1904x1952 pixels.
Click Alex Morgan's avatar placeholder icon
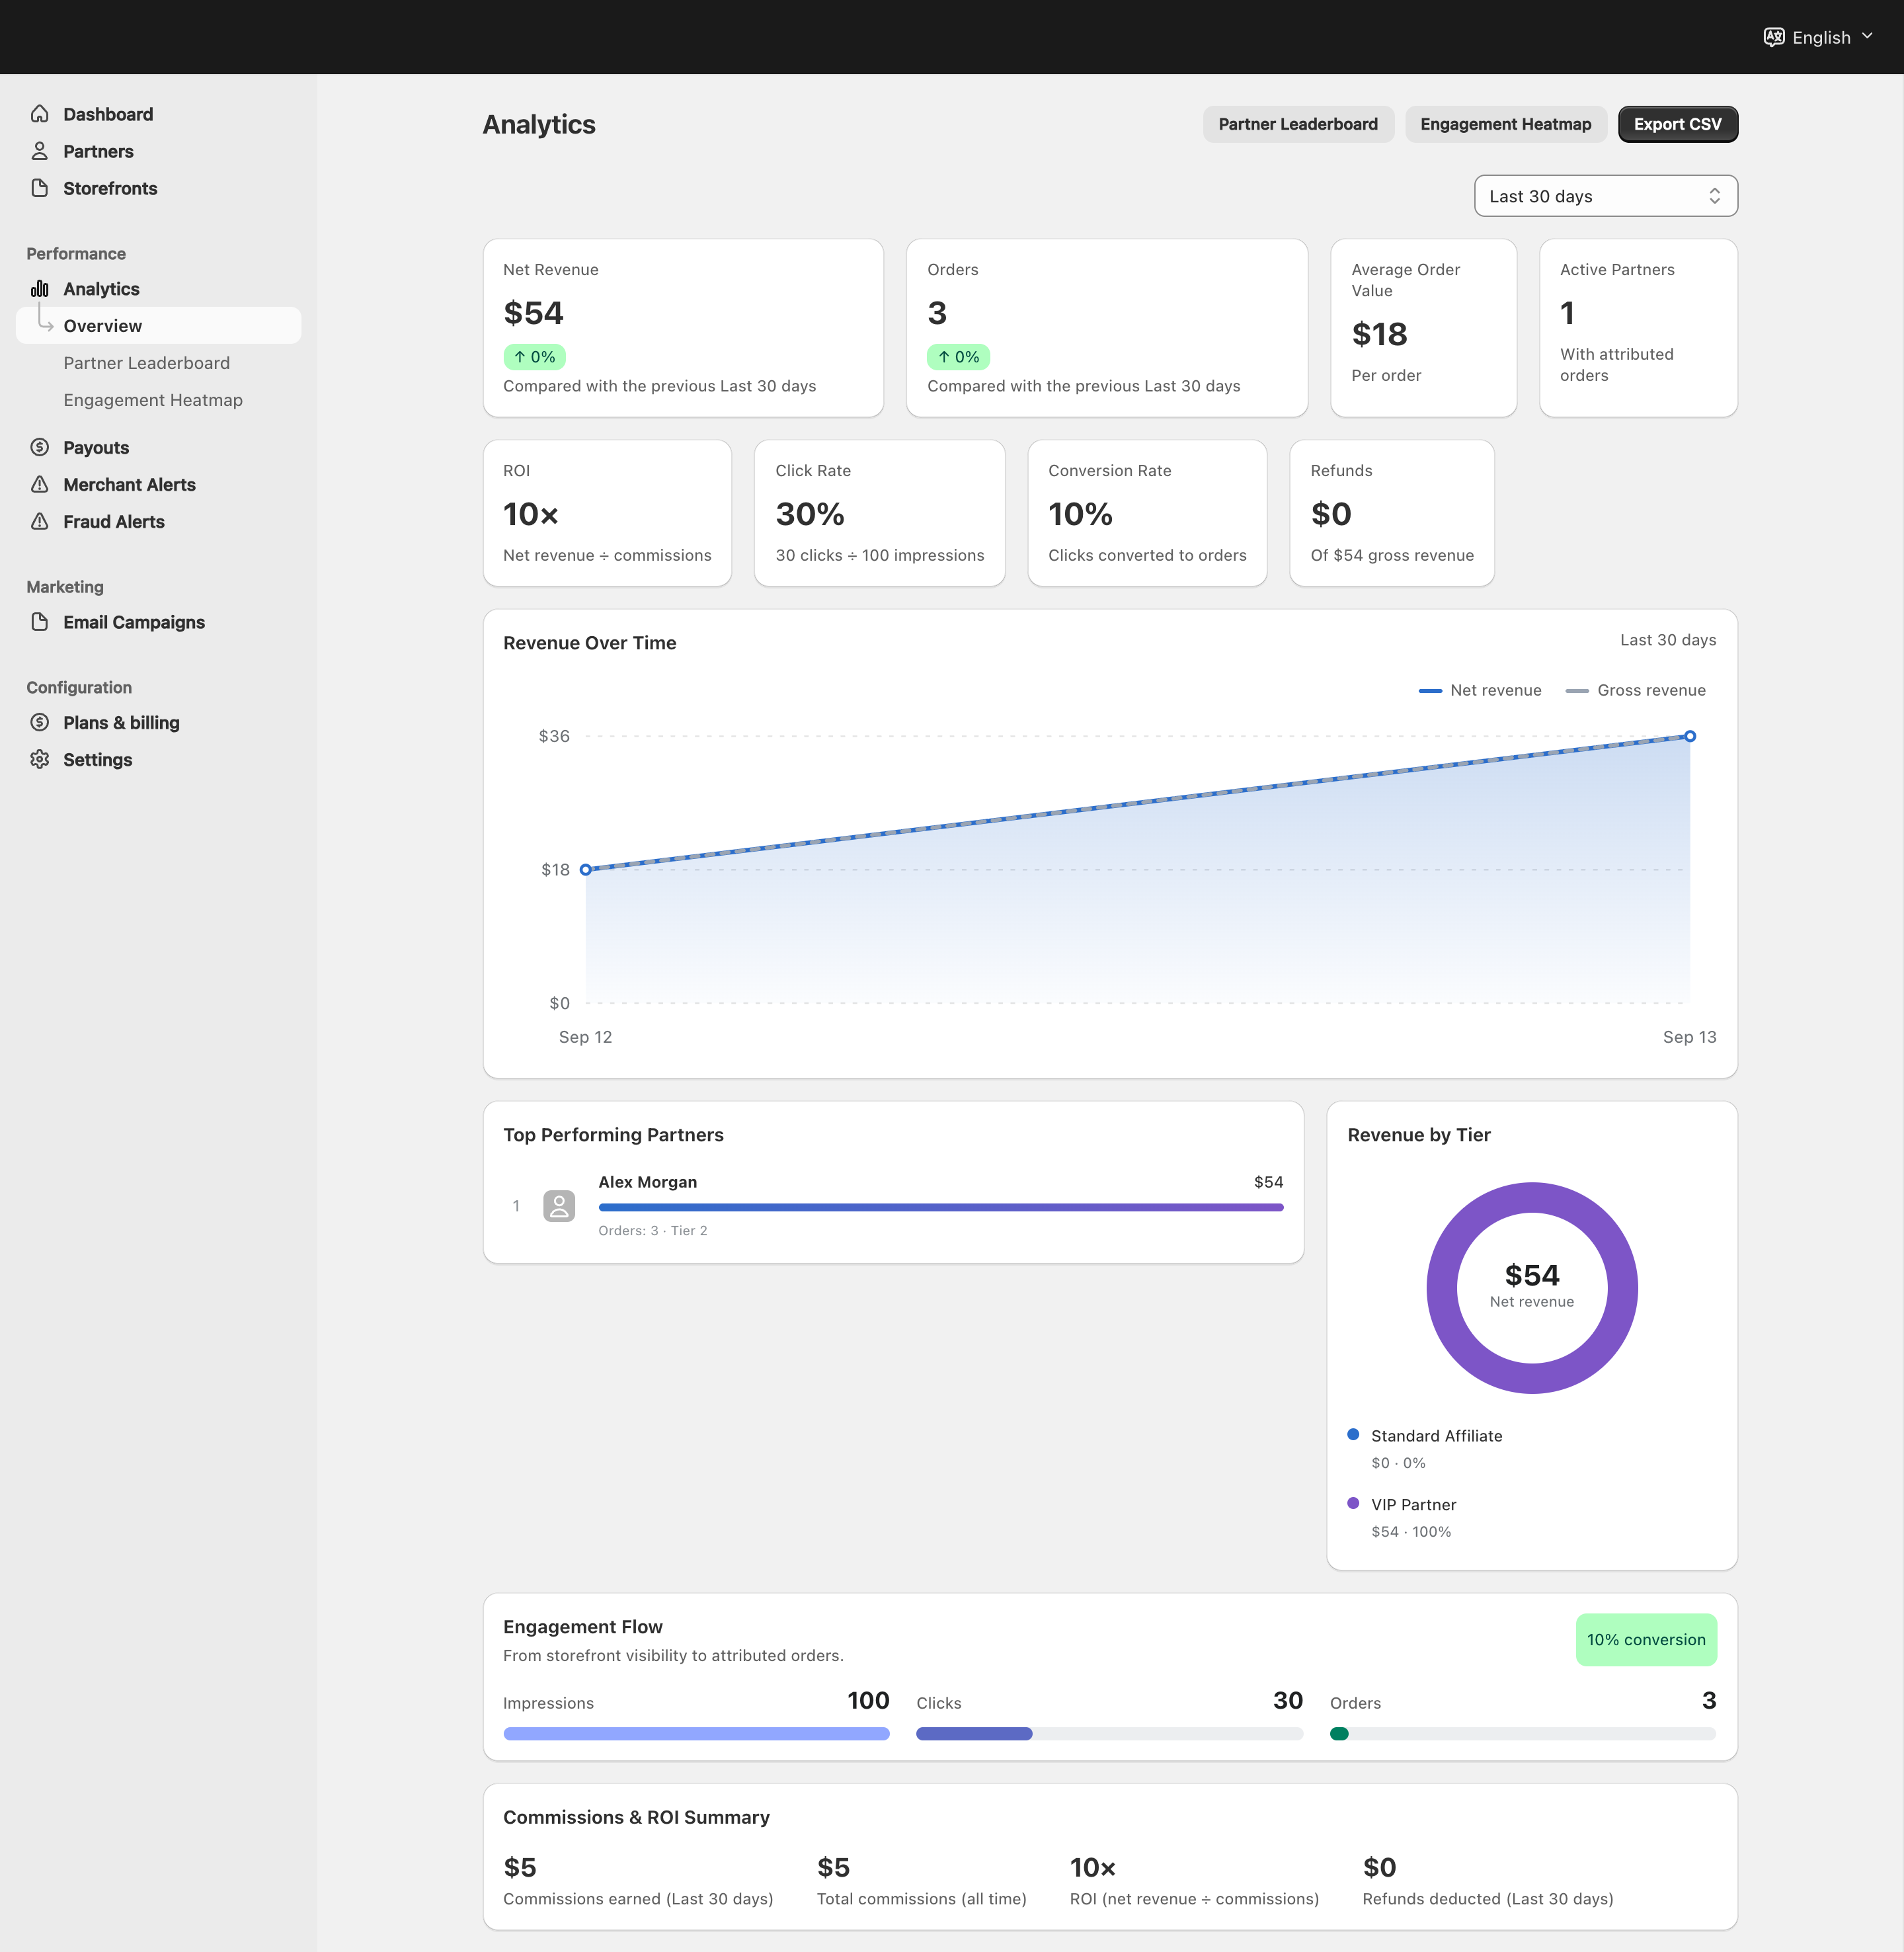[x=559, y=1206]
